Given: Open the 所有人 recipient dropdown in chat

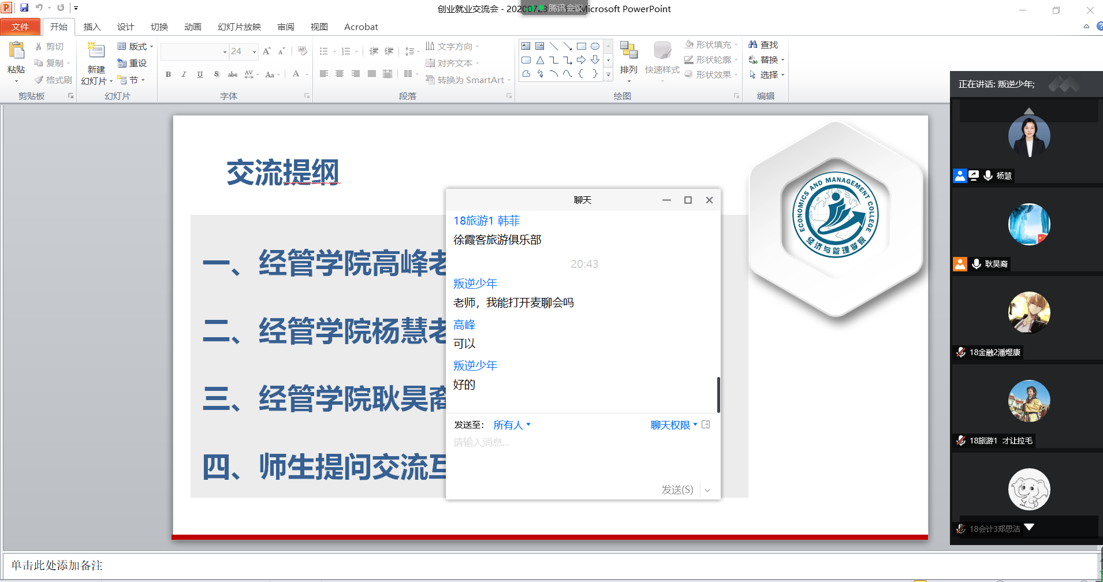Looking at the screenshot, I should pyautogui.click(x=512, y=426).
